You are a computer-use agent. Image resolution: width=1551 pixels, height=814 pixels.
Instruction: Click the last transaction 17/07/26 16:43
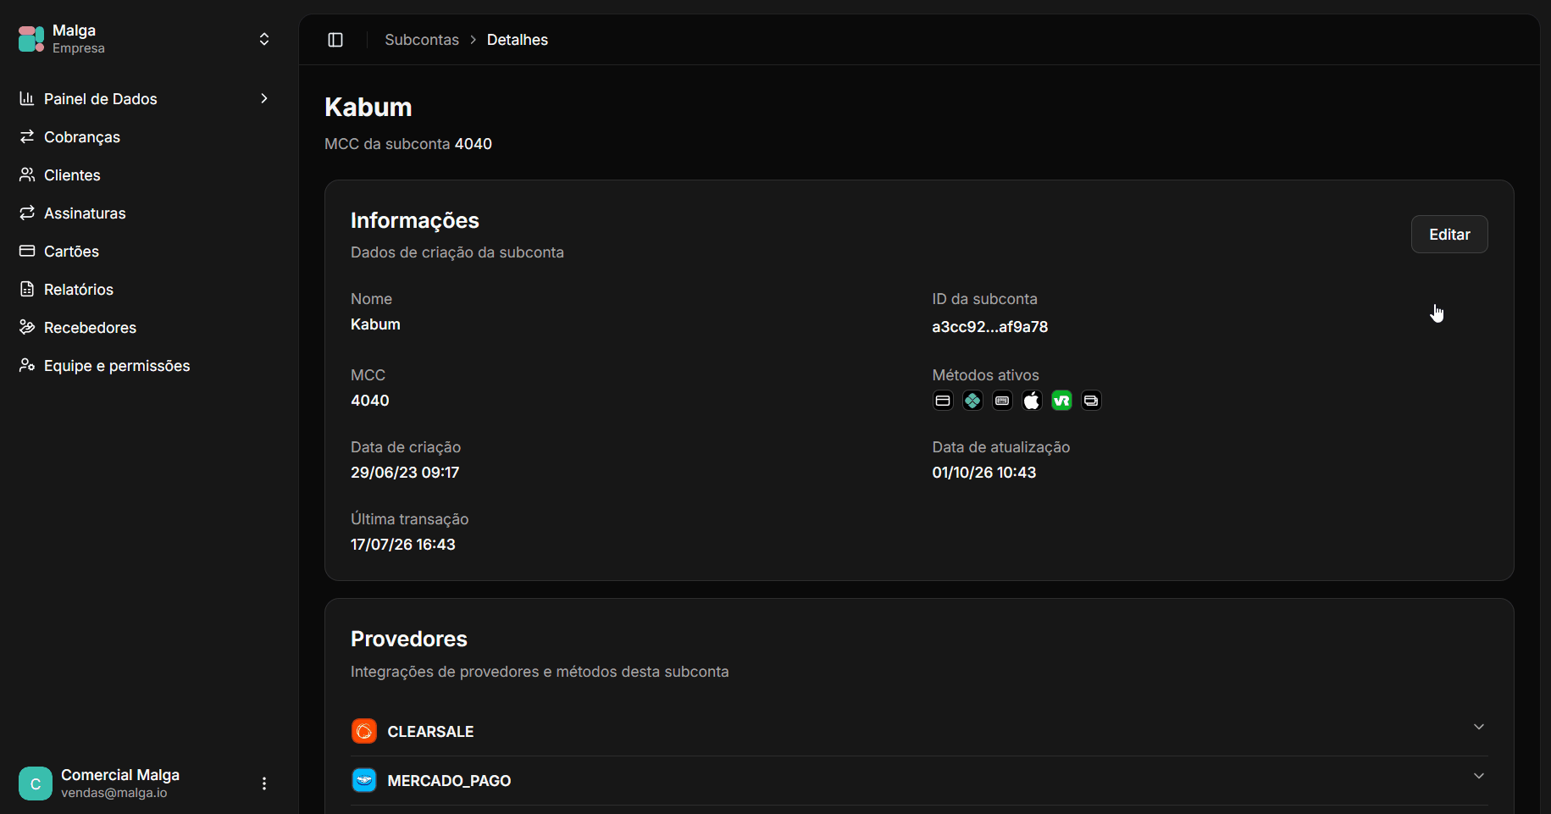[403, 545]
